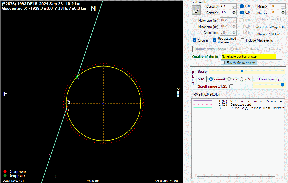Click the predicted star marker labeled 2

68,101
